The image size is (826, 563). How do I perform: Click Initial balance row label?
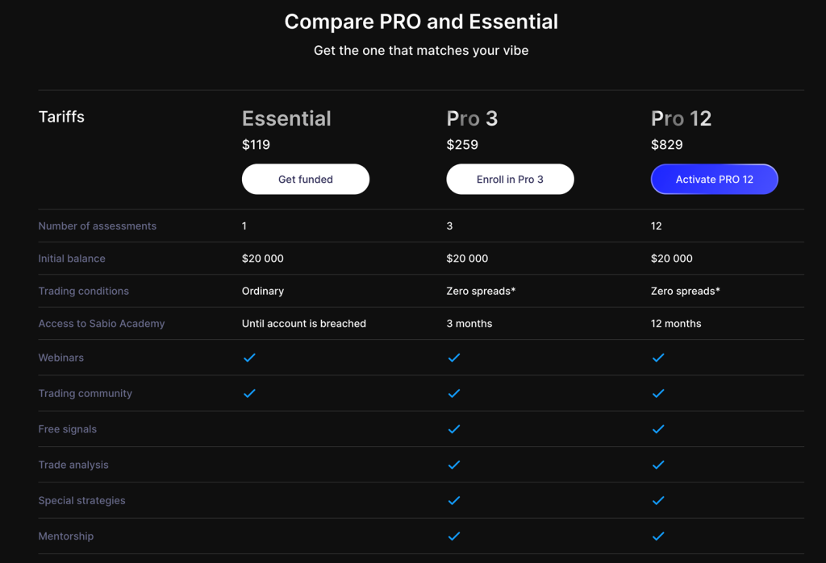point(72,259)
